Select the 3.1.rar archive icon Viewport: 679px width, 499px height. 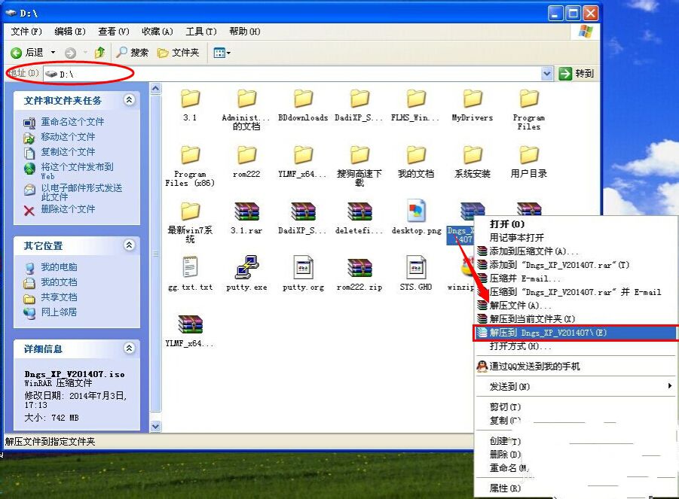point(246,212)
